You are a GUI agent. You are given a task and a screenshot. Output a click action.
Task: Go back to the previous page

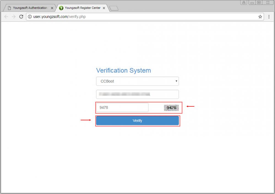click(6, 17)
